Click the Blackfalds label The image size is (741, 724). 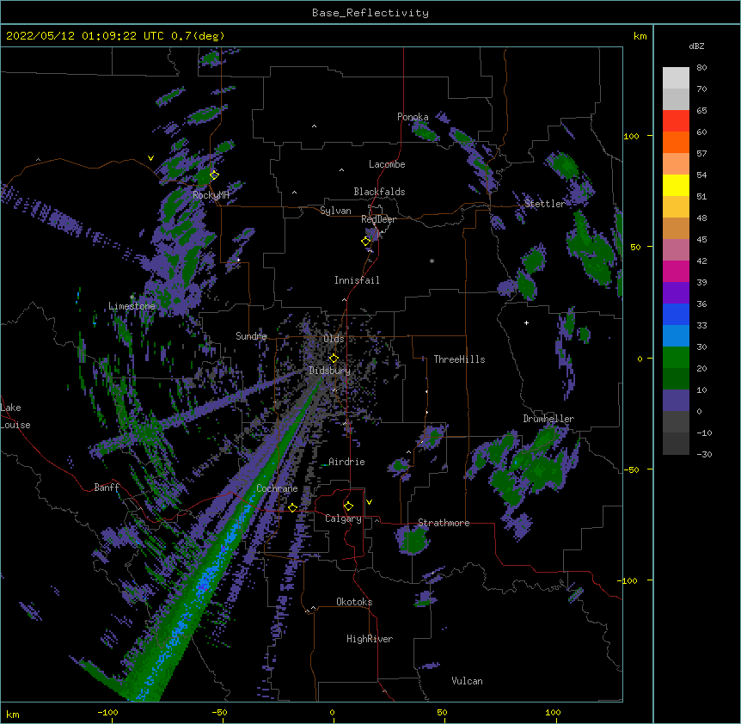point(379,192)
